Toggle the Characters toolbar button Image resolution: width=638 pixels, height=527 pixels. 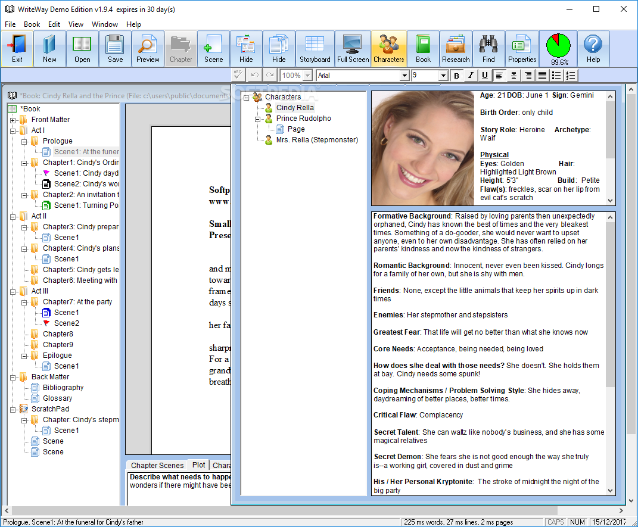click(389, 49)
